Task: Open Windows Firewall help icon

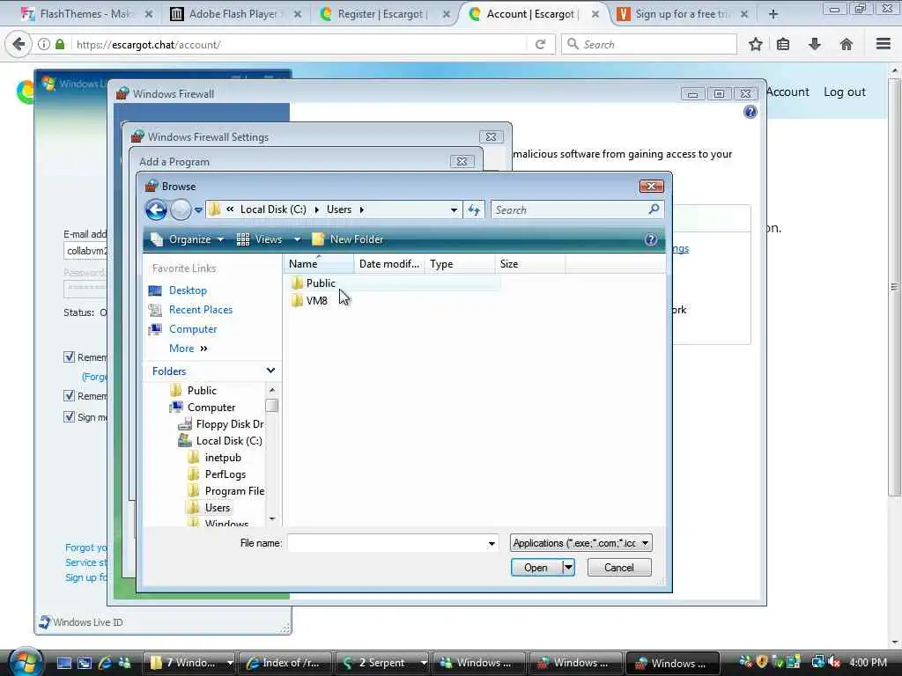Action: point(750,112)
